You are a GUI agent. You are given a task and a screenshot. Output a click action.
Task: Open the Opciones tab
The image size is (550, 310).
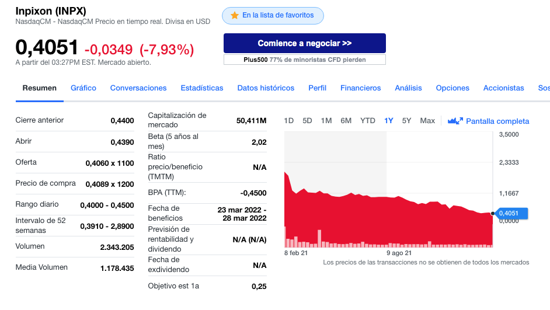click(452, 88)
